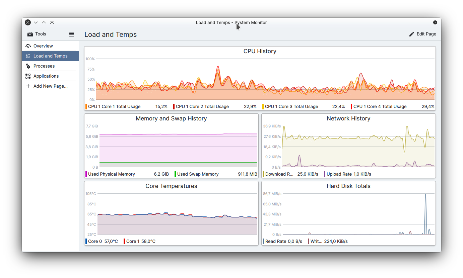Click the Core Temperatures title
This screenshot has height=278, width=463.
[x=171, y=186]
